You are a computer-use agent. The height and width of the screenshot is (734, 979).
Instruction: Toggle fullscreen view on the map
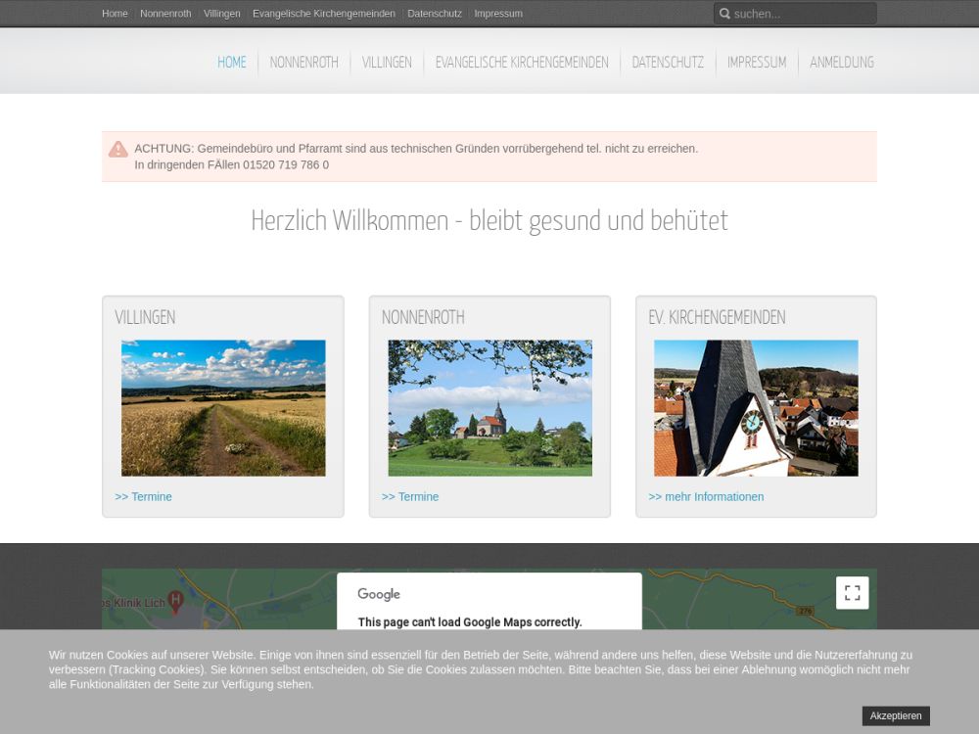pos(852,593)
